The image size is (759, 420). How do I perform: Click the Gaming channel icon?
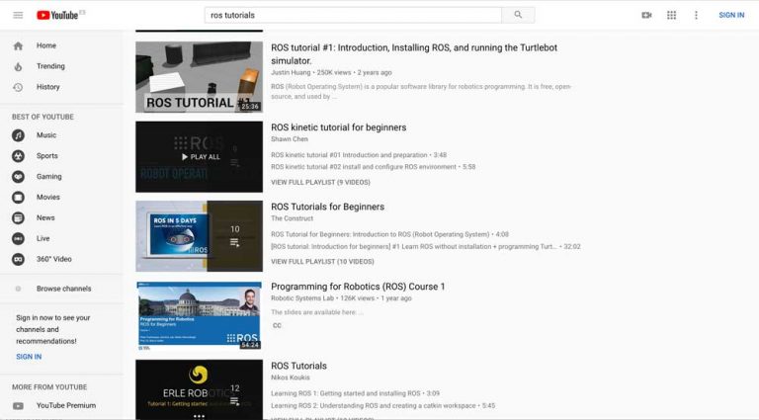click(18, 177)
